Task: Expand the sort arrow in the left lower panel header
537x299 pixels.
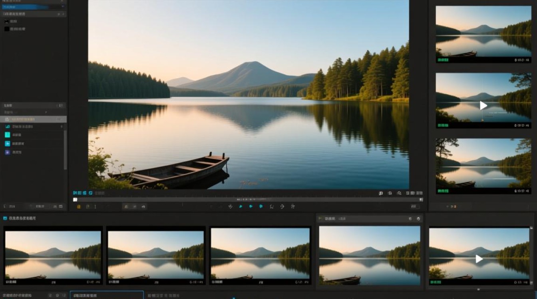Action: click(61, 106)
